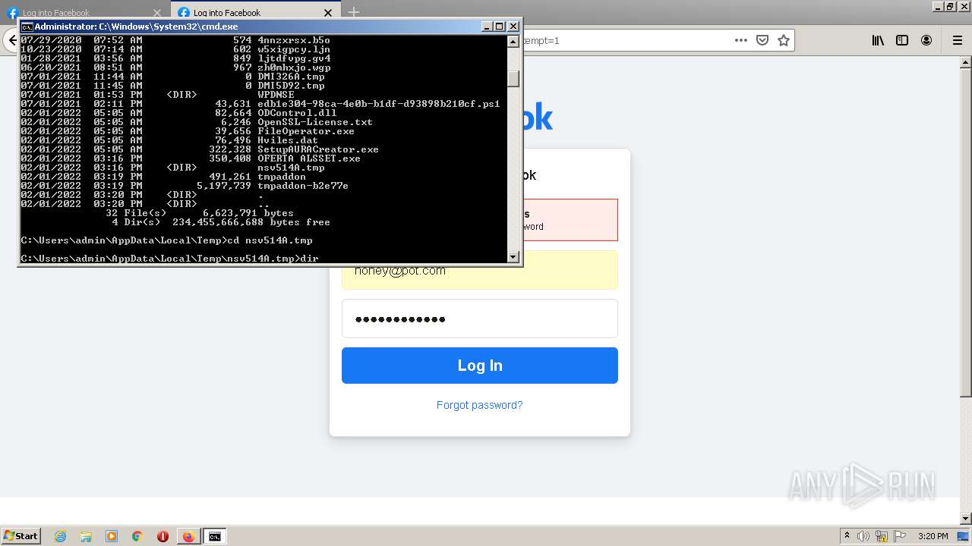Open Firefox hamburger menu
972x546 pixels.
[957, 40]
